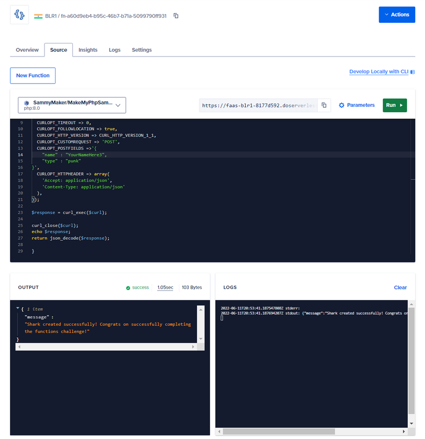Copy the function namespace ID

[176, 16]
